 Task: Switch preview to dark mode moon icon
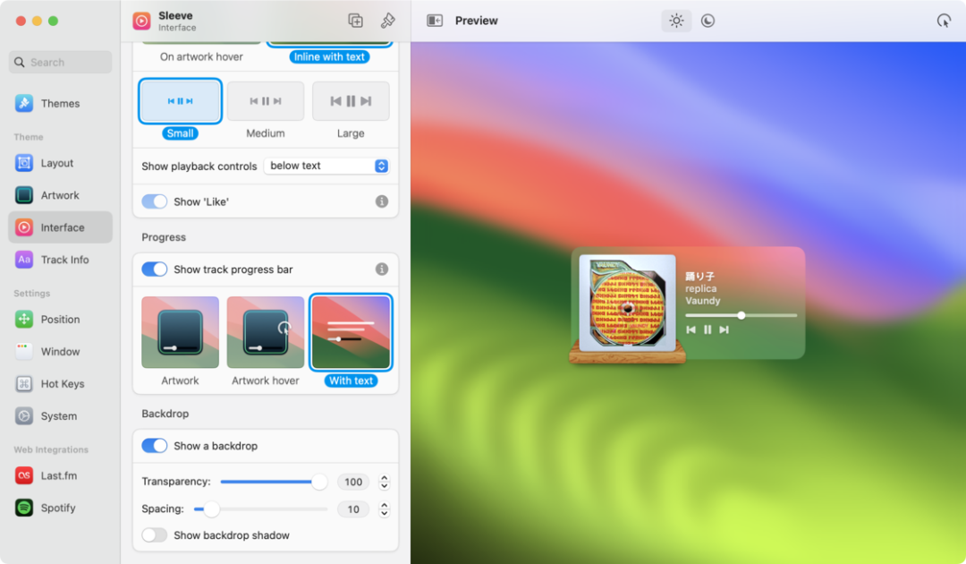pyautogui.click(x=708, y=21)
